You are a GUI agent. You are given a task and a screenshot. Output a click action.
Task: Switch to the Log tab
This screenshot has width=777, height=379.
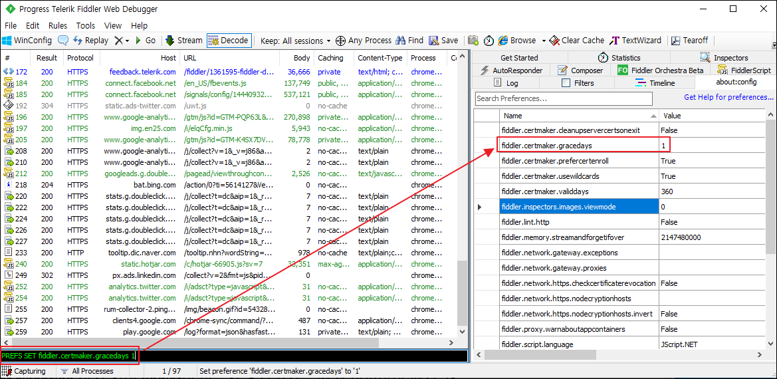505,82
